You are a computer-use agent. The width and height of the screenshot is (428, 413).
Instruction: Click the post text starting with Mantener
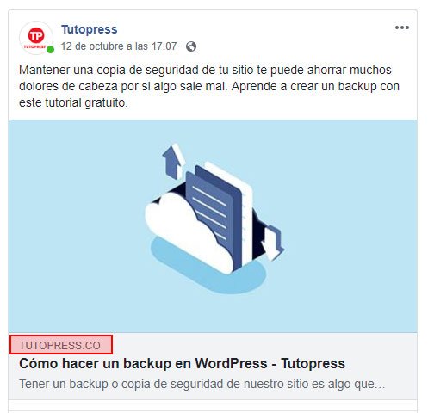click(x=209, y=86)
